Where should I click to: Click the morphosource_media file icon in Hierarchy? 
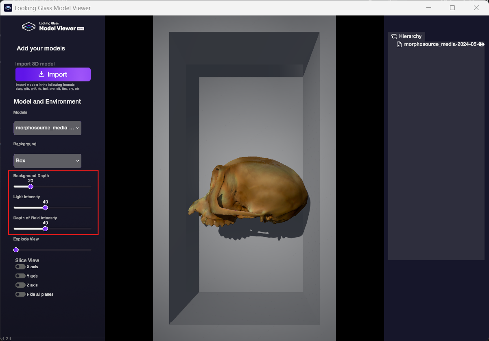click(x=399, y=44)
